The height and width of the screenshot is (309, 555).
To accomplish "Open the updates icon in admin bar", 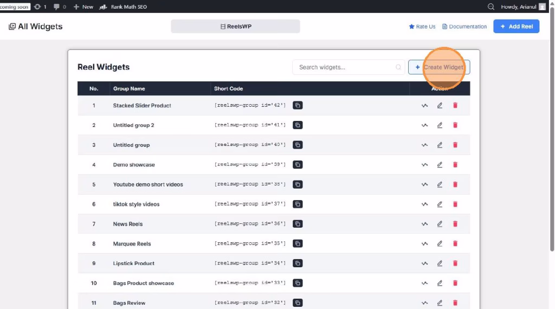I will pos(40,7).
